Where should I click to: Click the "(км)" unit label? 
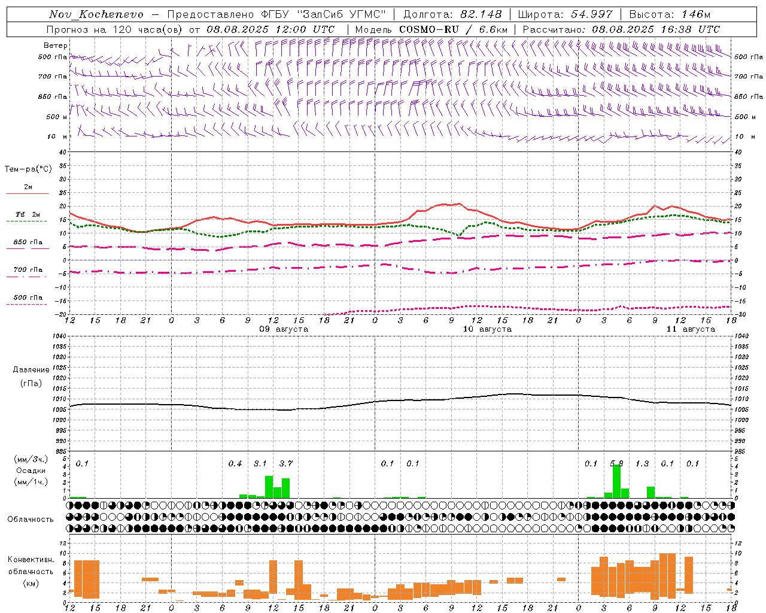click(31, 583)
